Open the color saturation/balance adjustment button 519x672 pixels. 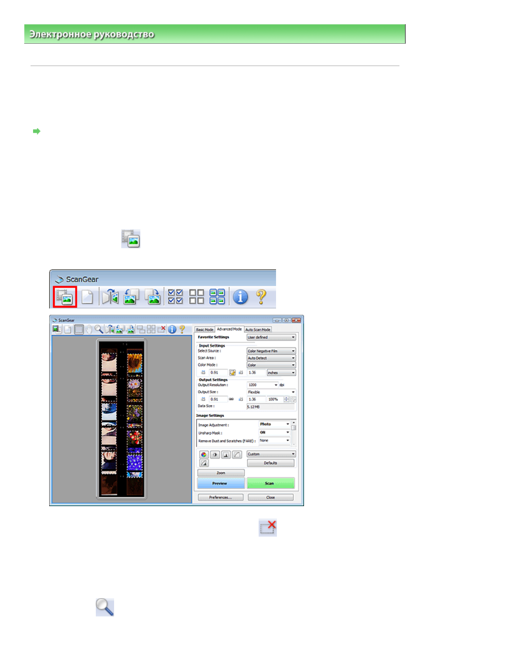click(x=204, y=455)
